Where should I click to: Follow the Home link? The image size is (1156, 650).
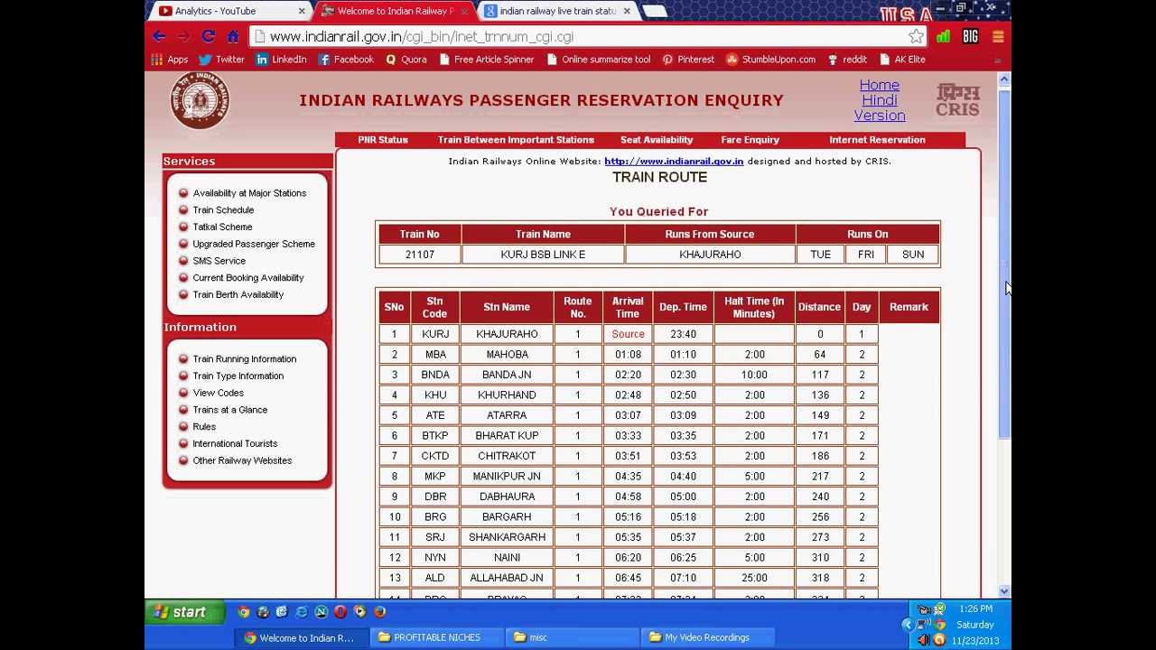tap(879, 85)
